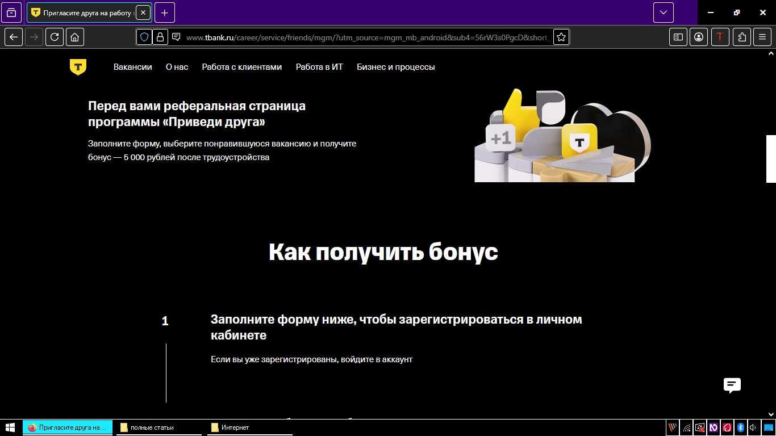The height and width of the screenshot is (436, 776).
Task: Open Wi-Fi network tray icon
Action: point(687,427)
